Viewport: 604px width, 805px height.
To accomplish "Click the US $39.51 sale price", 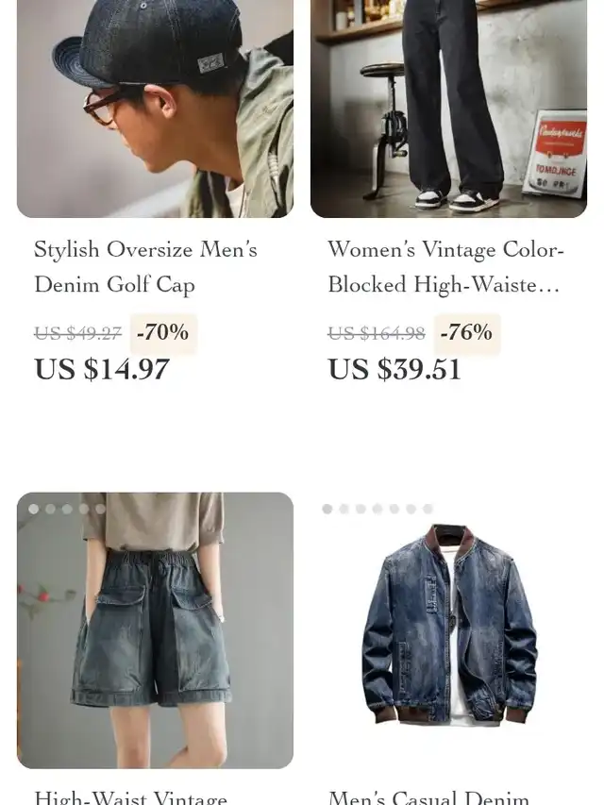I will click(x=394, y=369).
